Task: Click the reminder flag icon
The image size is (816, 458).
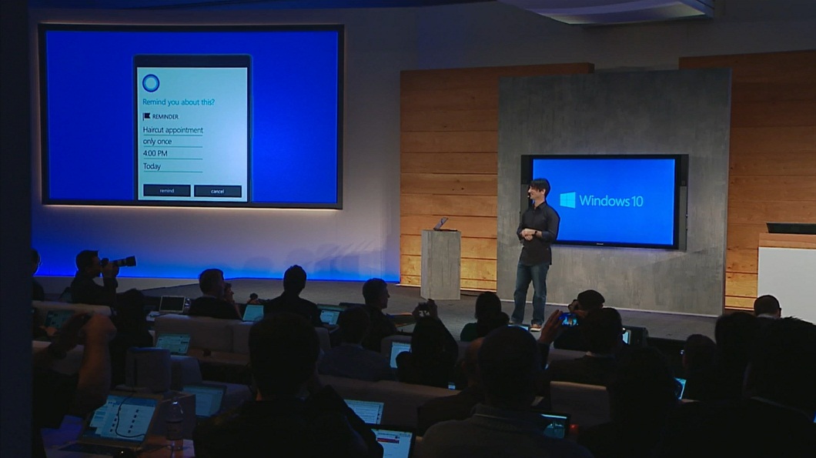Action: [146, 116]
